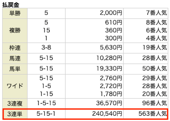
Task: Click the 単勝 row header cell
Action: point(15,13)
